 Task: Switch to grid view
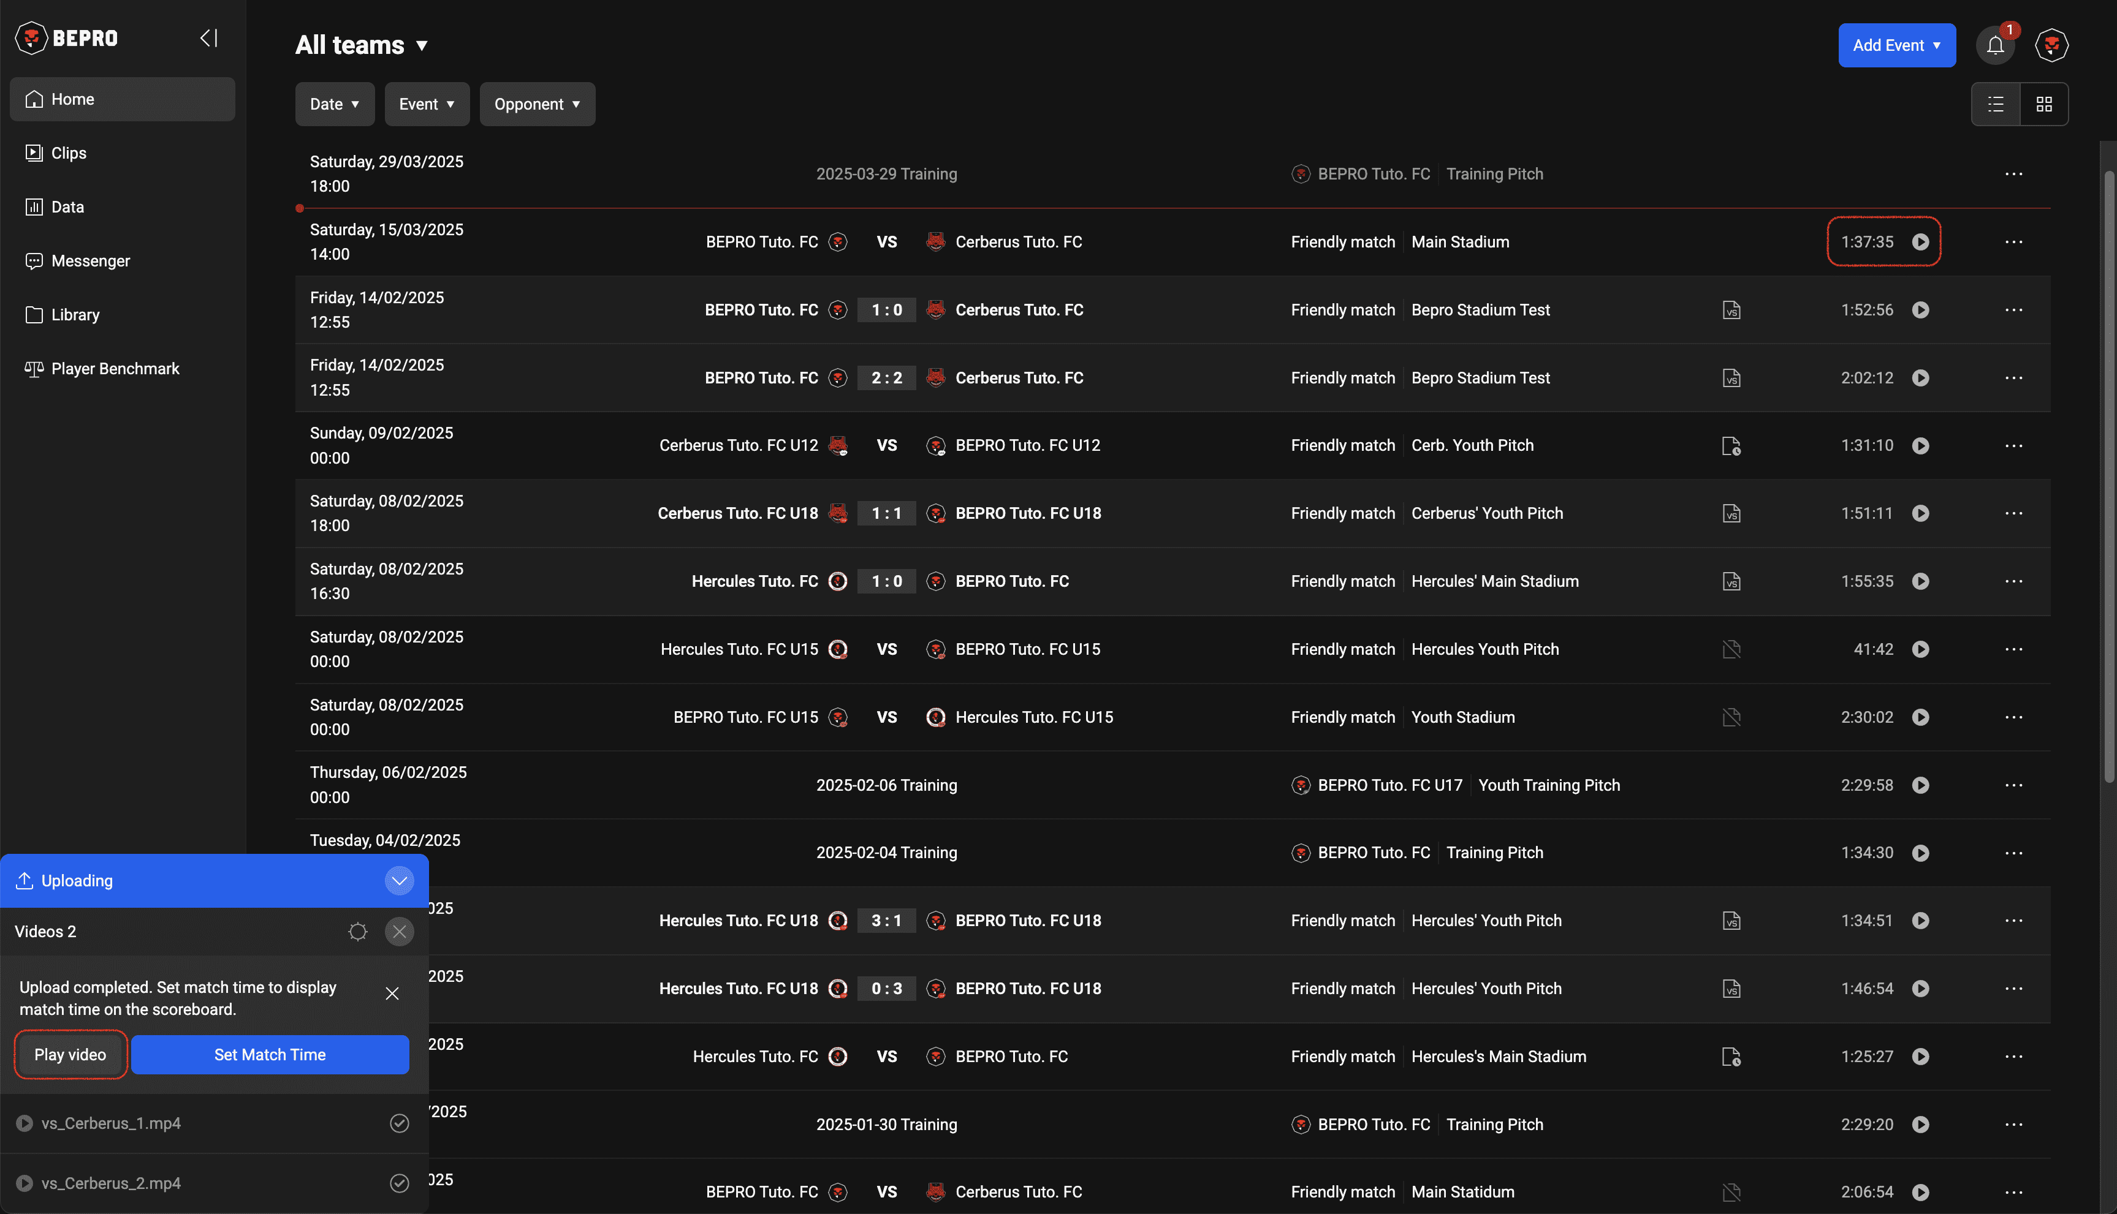point(2043,104)
